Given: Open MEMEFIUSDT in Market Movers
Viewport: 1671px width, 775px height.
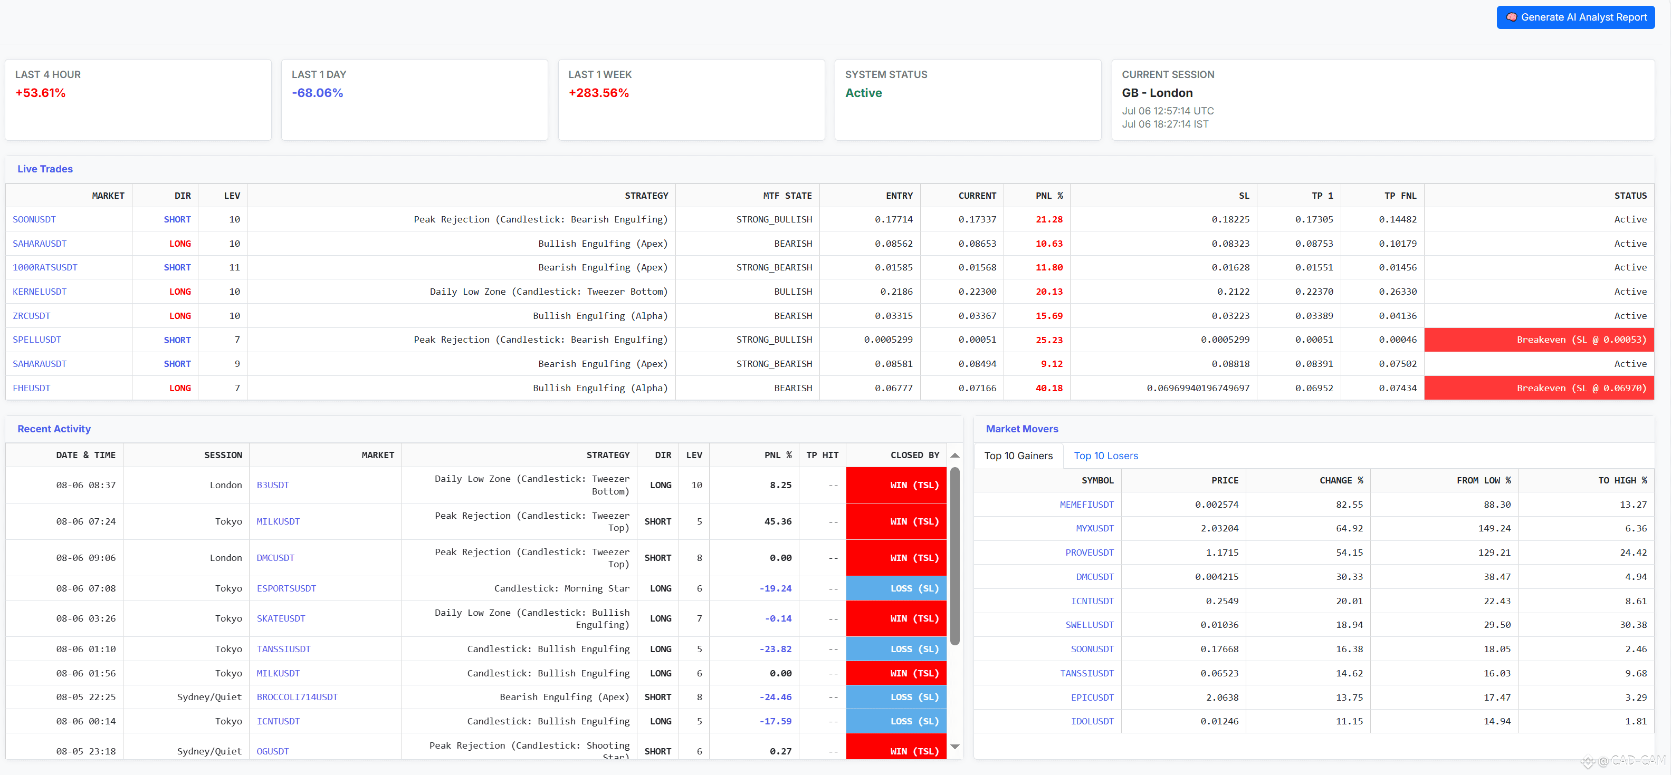Looking at the screenshot, I should [x=1086, y=504].
